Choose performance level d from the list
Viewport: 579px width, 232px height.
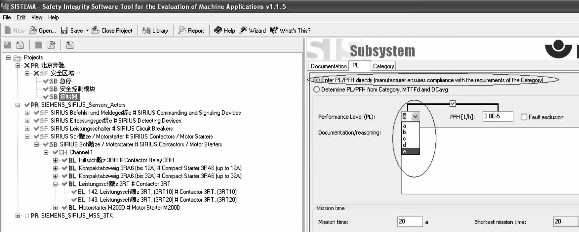coord(411,145)
